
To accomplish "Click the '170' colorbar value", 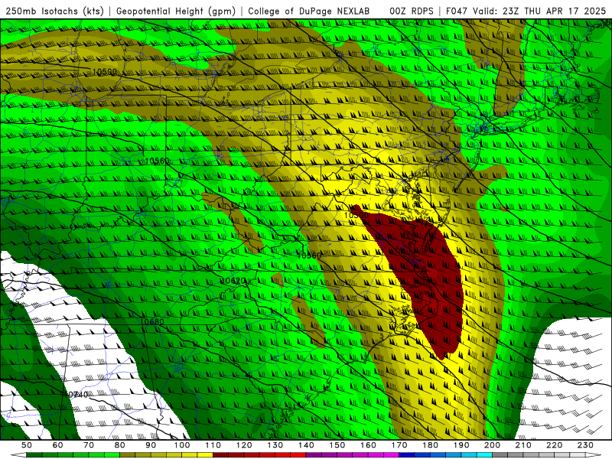I will (x=399, y=445).
